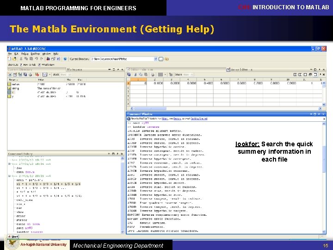The width and height of the screenshot is (333, 250).
Task: Click the Undo icon in the main toolbar
Action: tap(36, 59)
